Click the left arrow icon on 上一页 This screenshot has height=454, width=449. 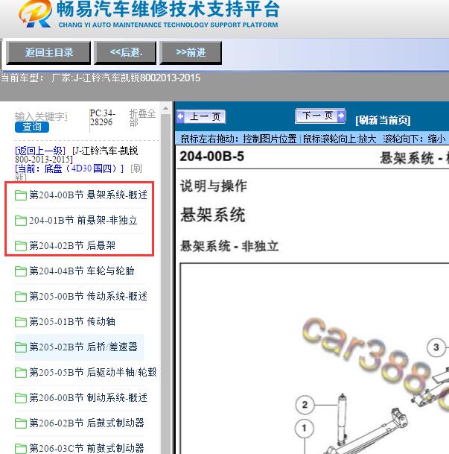pyautogui.click(x=181, y=117)
